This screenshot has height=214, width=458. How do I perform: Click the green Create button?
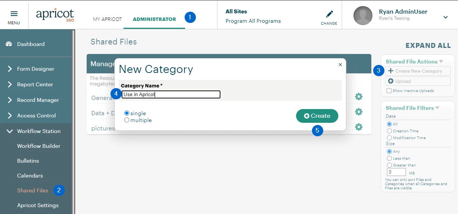tap(317, 116)
